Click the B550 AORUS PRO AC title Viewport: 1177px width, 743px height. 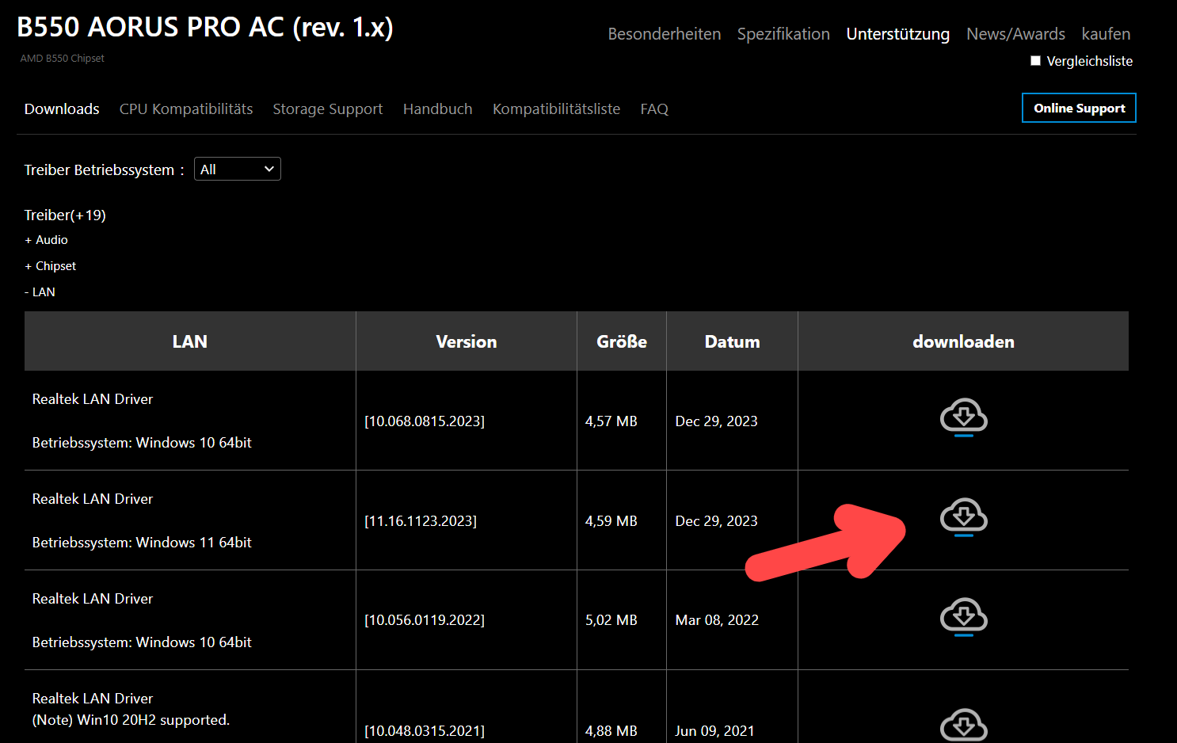(x=205, y=28)
